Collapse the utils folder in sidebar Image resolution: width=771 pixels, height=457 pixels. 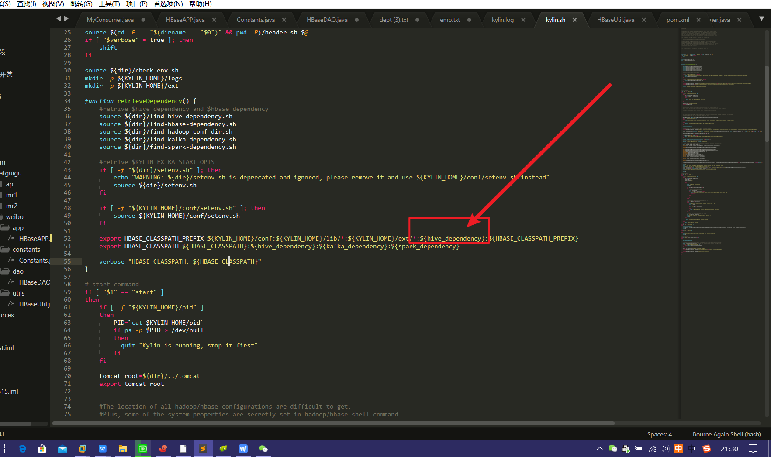tap(6, 293)
